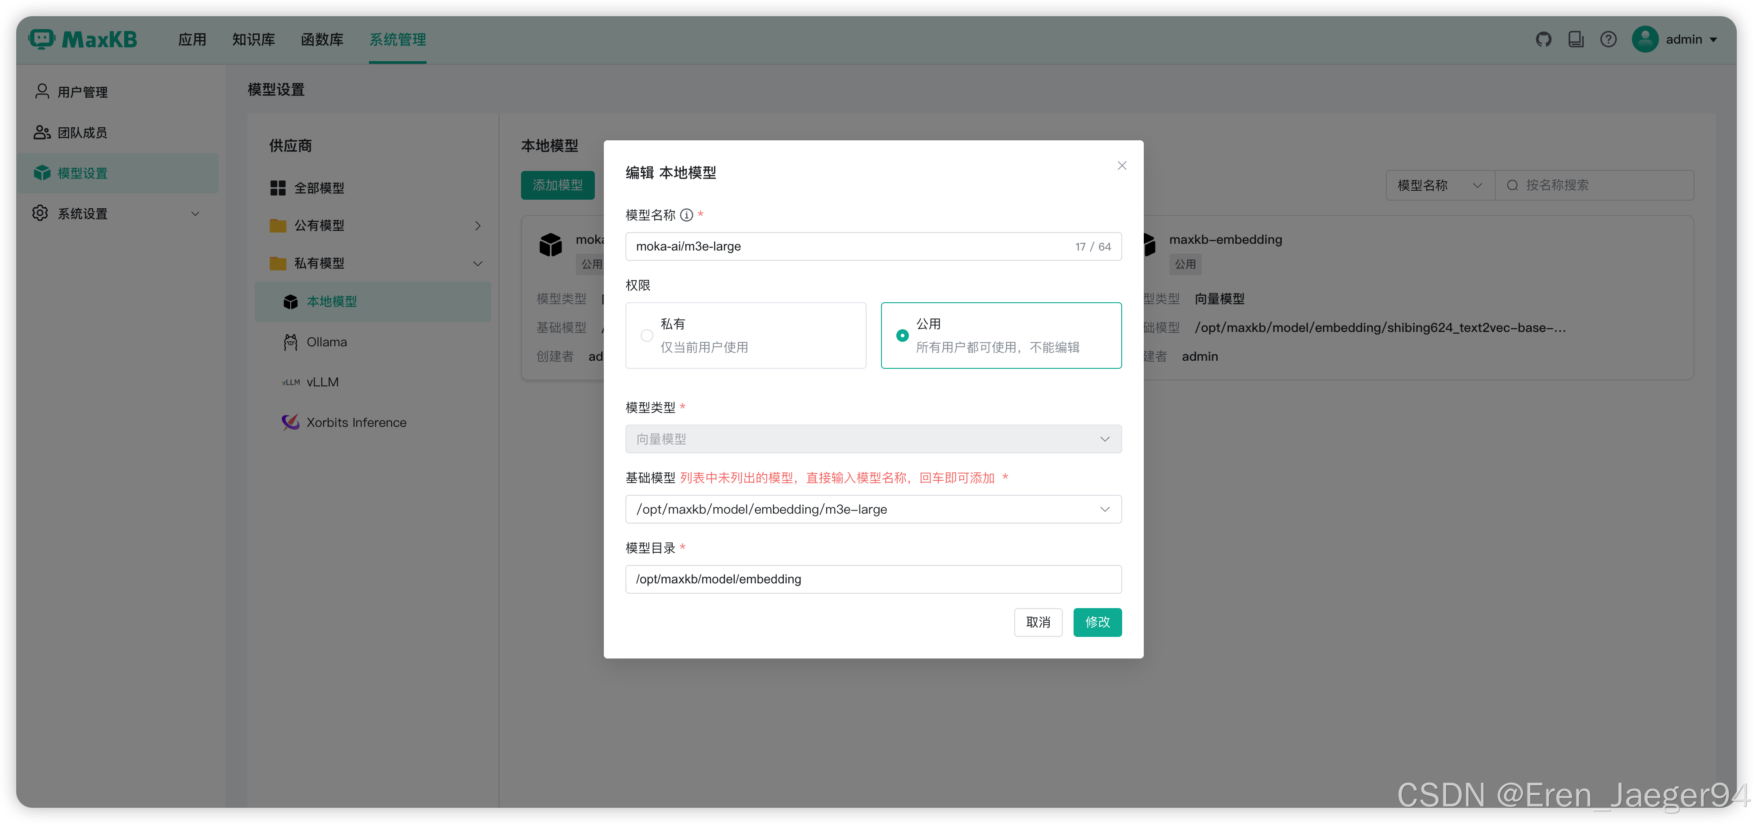Viewport: 1753px width, 824px height.
Task: Select vLLM supplier
Action: coord(372,382)
